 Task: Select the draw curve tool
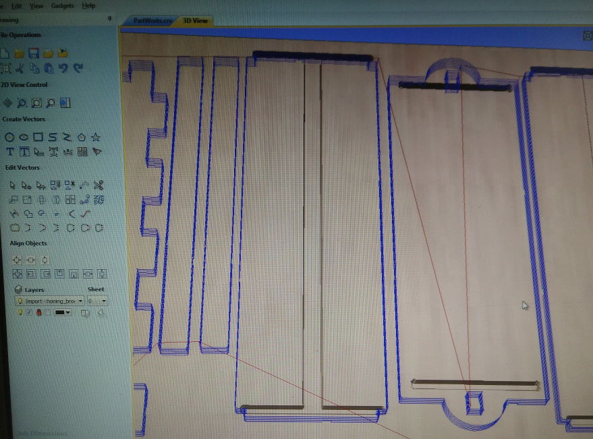[52, 137]
